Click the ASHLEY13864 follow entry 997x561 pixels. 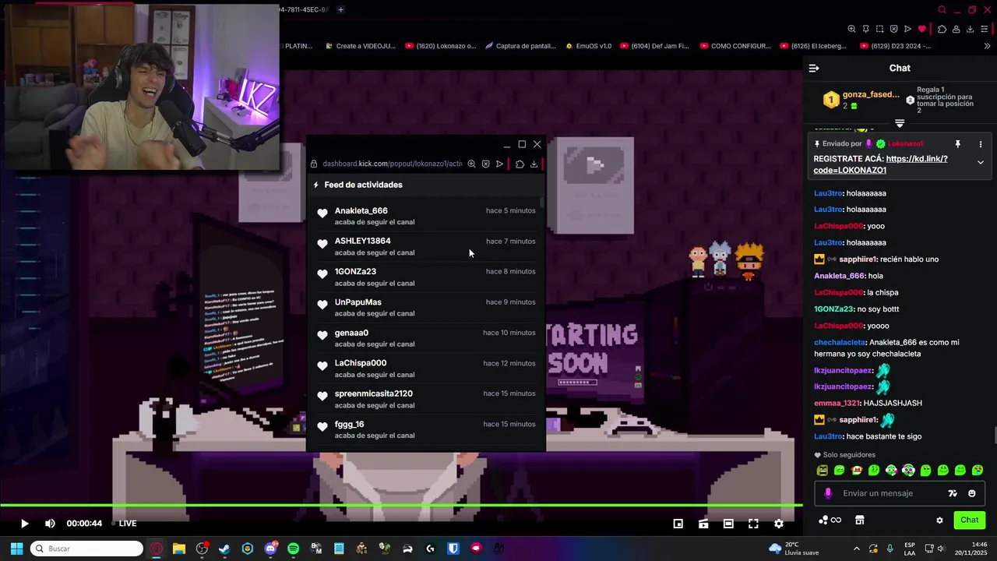click(426, 246)
